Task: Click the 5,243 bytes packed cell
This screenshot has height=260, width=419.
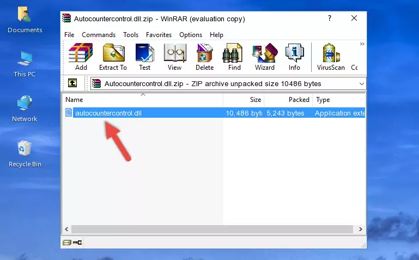Action: tap(286, 113)
